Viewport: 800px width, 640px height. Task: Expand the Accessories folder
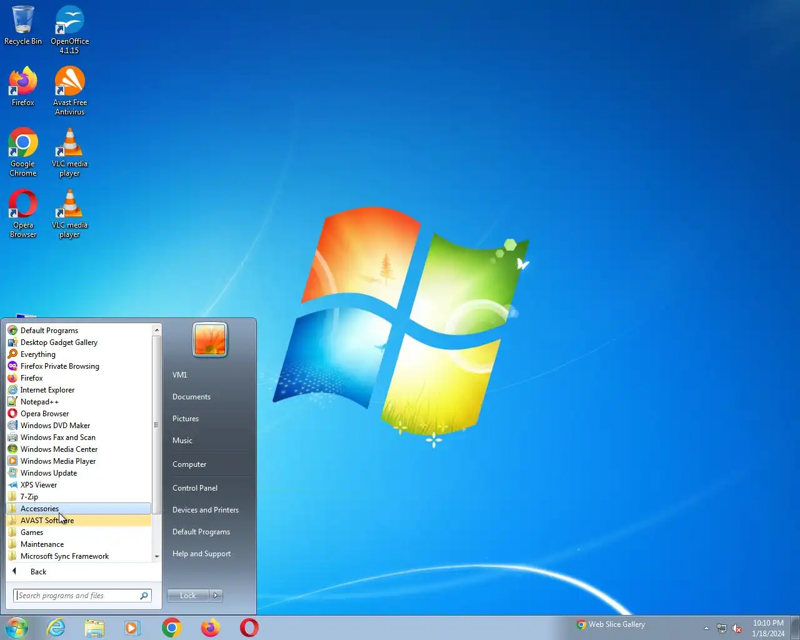click(x=79, y=508)
